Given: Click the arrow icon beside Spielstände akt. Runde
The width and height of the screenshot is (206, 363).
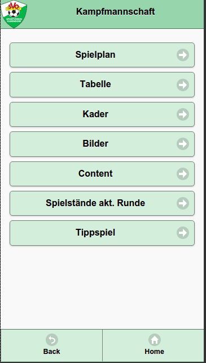Looking at the screenshot, I should pos(183,203).
